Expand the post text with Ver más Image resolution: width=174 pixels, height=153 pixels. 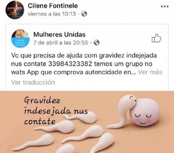pos(150,72)
